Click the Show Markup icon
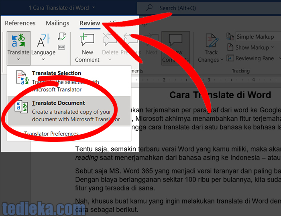This screenshot has width=281, height=216. point(230,47)
